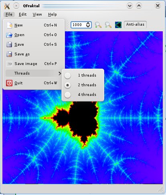Select the 2 threads radio option
The height and width of the screenshot is (195, 166).
(x=67, y=85)
